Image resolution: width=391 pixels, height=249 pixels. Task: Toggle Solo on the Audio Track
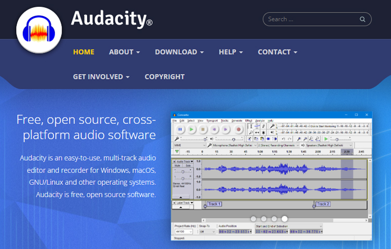click(x=188, y=165)
